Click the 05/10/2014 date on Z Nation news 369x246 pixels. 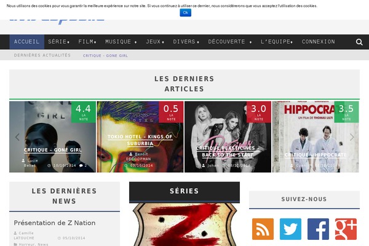coord(74,238)
